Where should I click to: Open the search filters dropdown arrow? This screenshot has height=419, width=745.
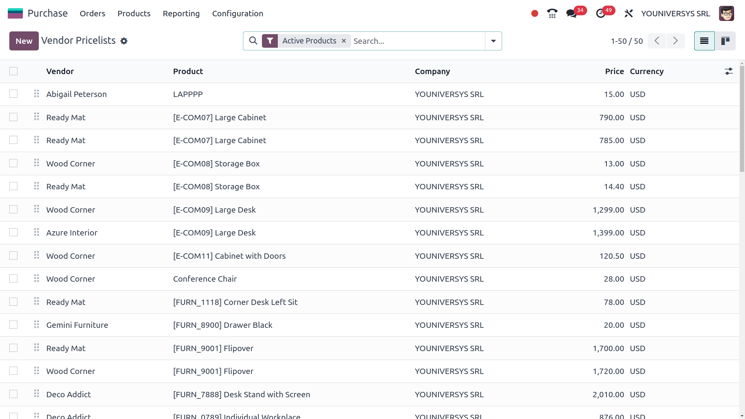coord(493,41)
